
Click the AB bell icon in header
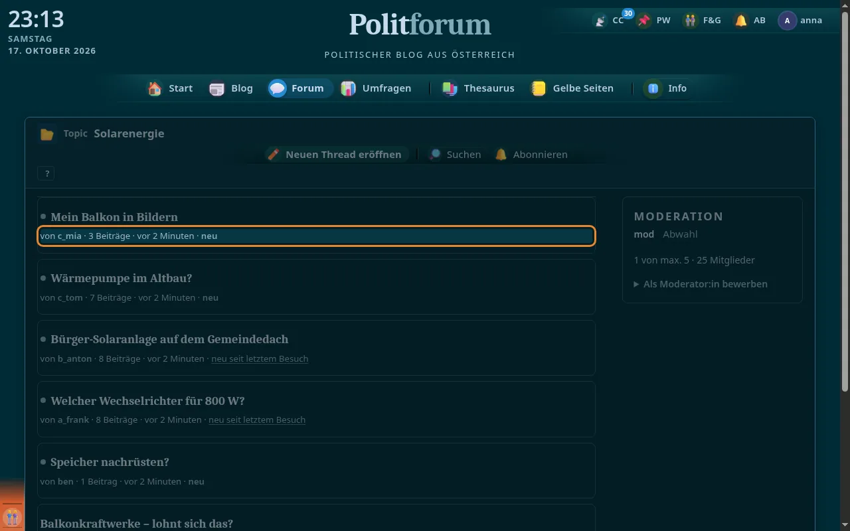[x=740, y=21]
